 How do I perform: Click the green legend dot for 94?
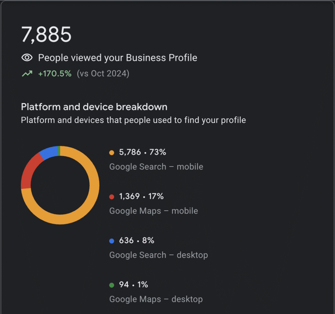point(112,285)
